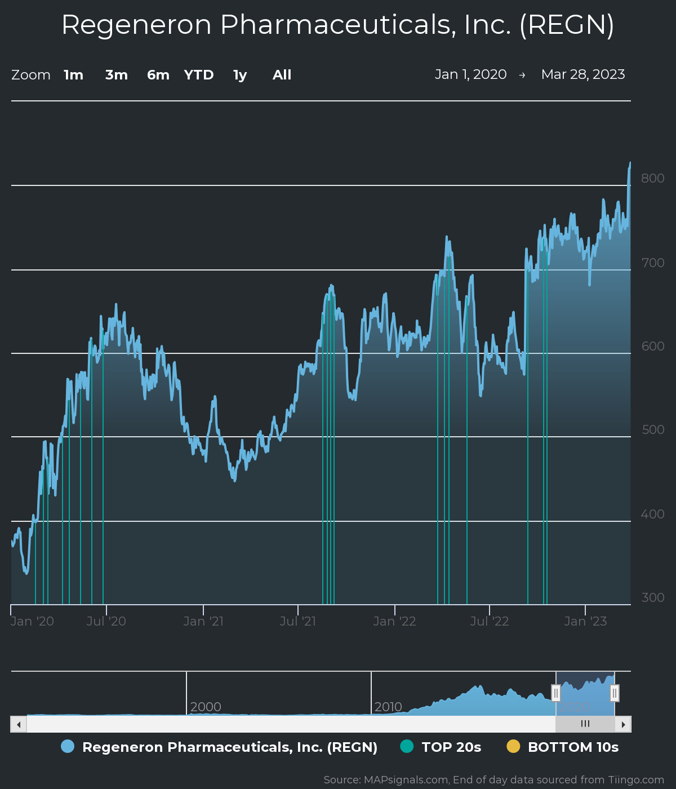The width and height of the screenshot is (676, 789).
Task: Click the 500 y-axis value
Action: 653,429
